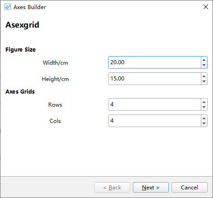Select the Rows number field
This screenshot has height=198, width=213.
(154, 104)
